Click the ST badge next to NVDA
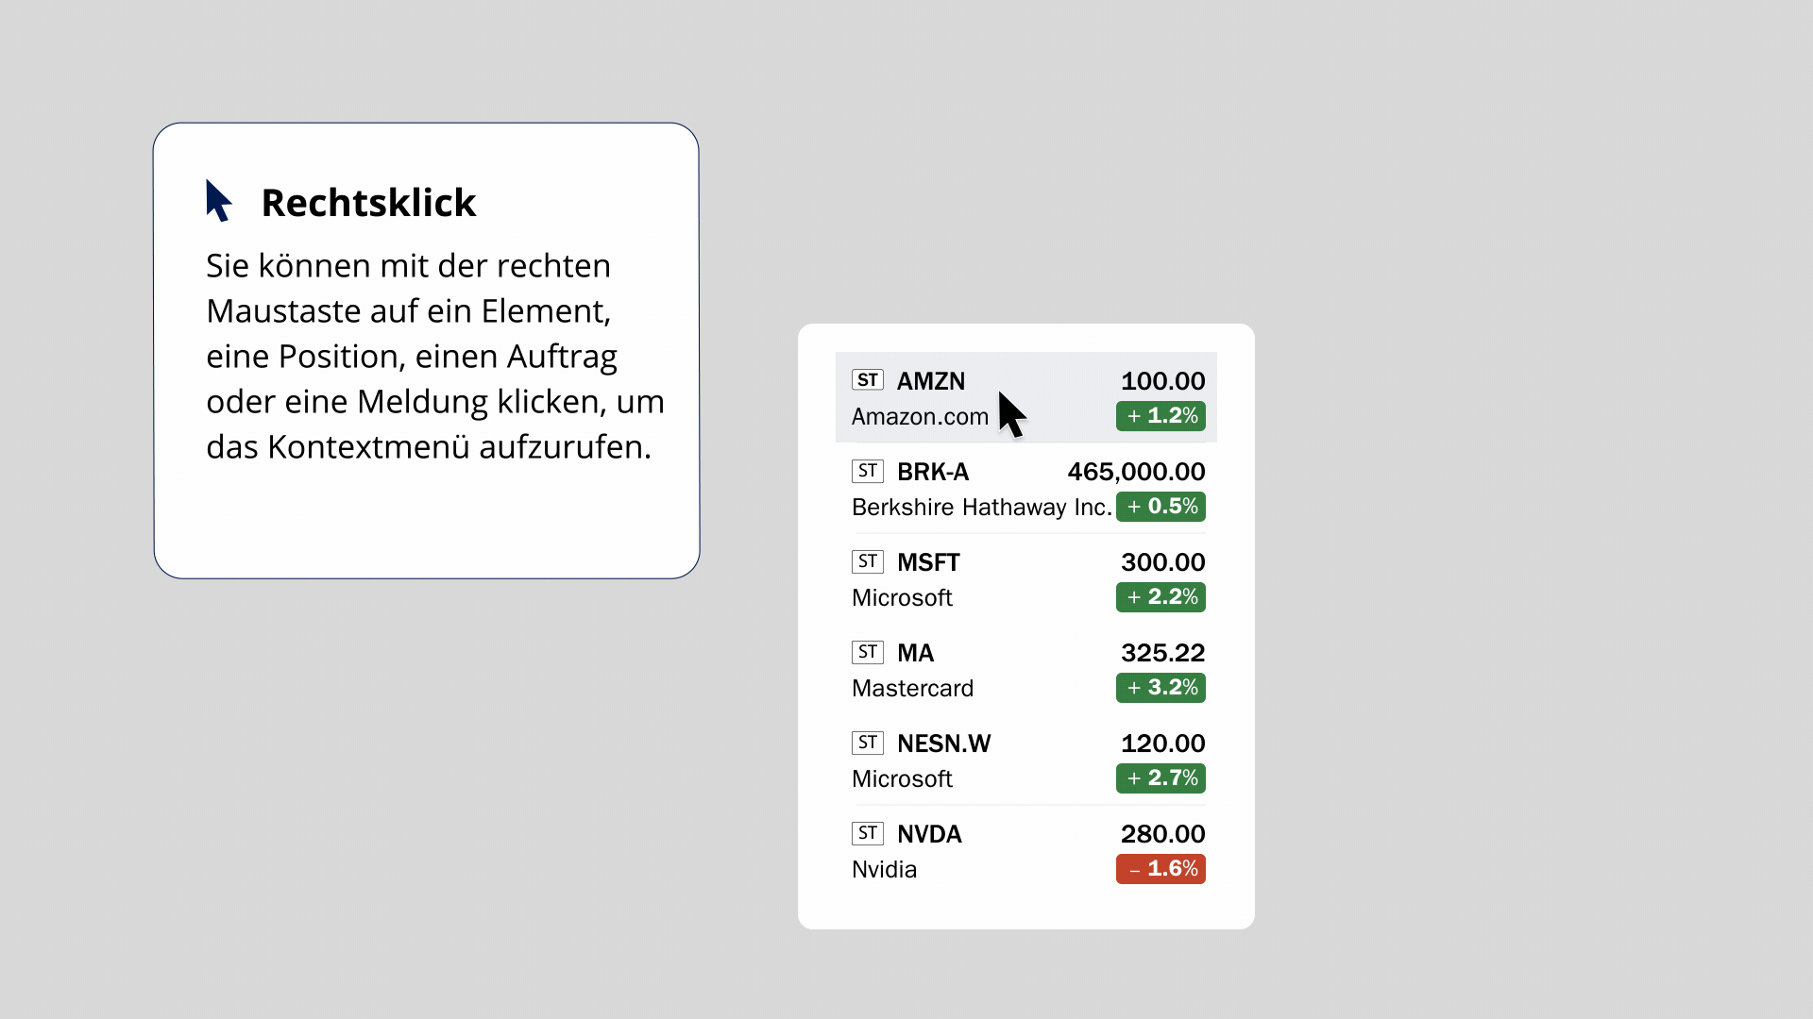 [867, 833]
